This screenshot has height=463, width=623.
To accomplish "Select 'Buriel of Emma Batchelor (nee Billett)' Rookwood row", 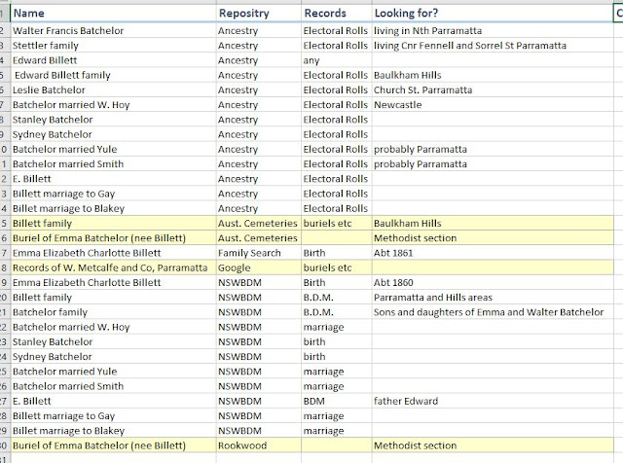I will (113, 445).
